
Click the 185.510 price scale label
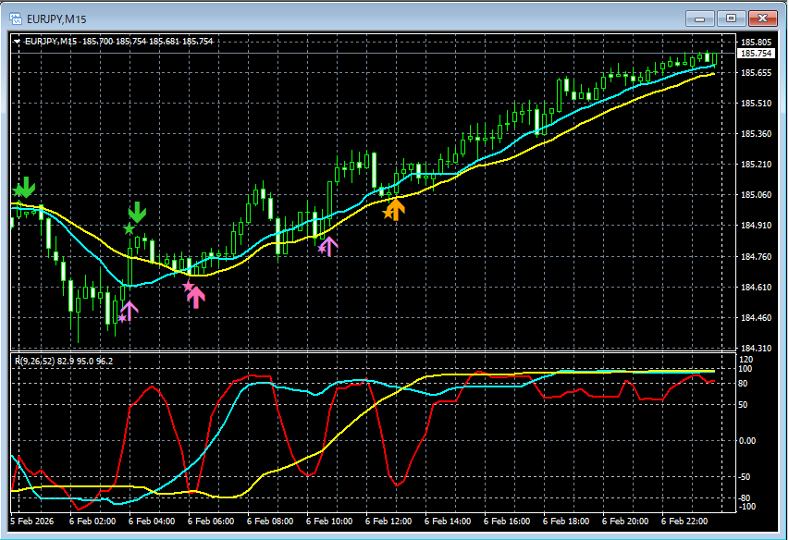click(756, 103)
